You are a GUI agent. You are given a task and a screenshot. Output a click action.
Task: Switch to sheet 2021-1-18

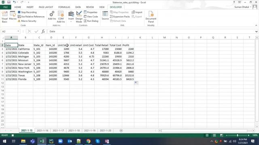pyautogui.click(x=74, y=130)
